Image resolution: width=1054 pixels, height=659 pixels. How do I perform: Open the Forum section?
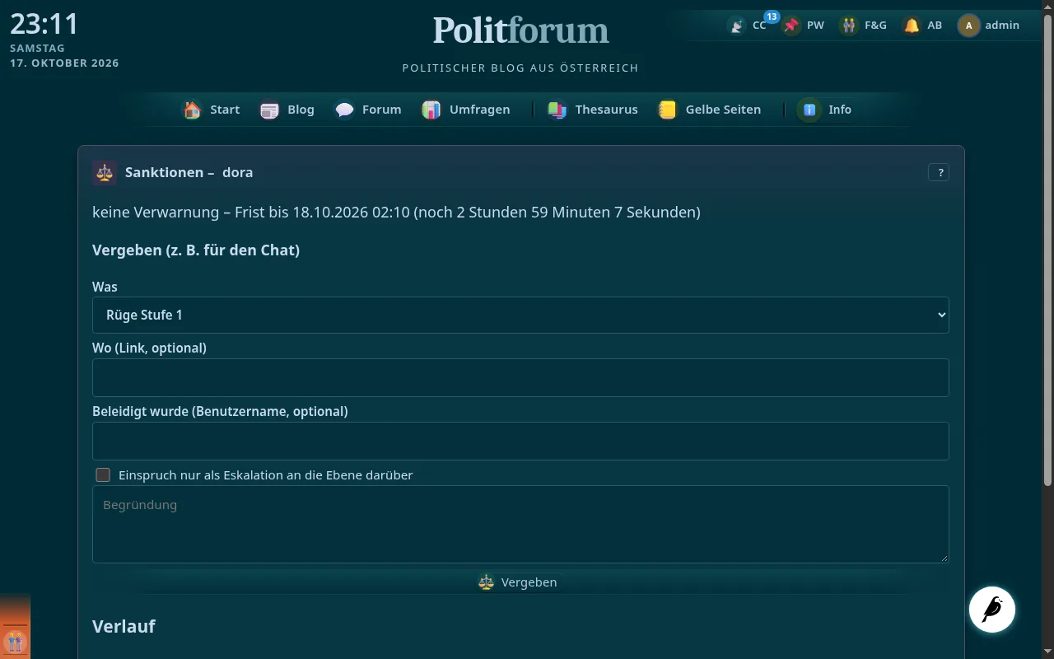point(368,110)
